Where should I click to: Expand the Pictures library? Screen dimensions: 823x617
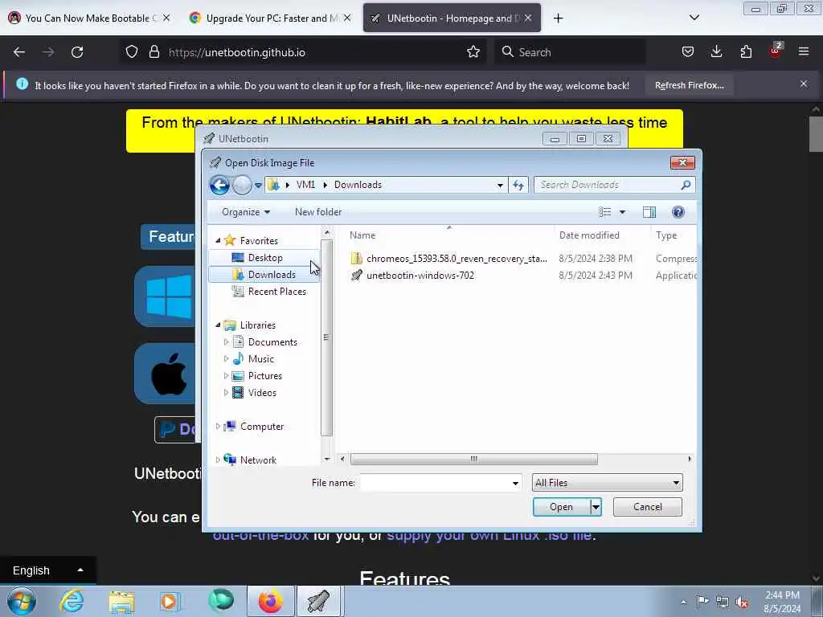click(x=226, y=376)
